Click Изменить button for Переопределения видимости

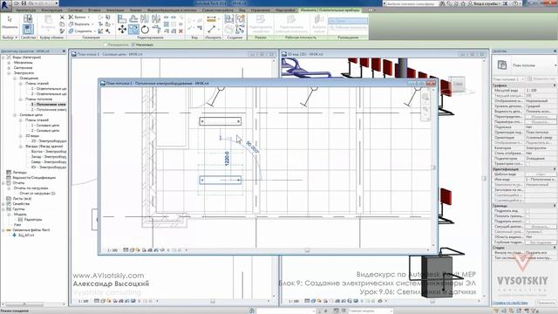[x=540, y=117]
